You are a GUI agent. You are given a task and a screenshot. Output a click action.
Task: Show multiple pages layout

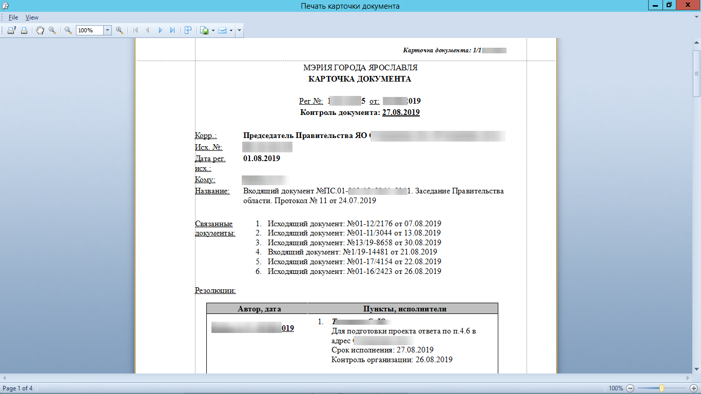[188, 30]
